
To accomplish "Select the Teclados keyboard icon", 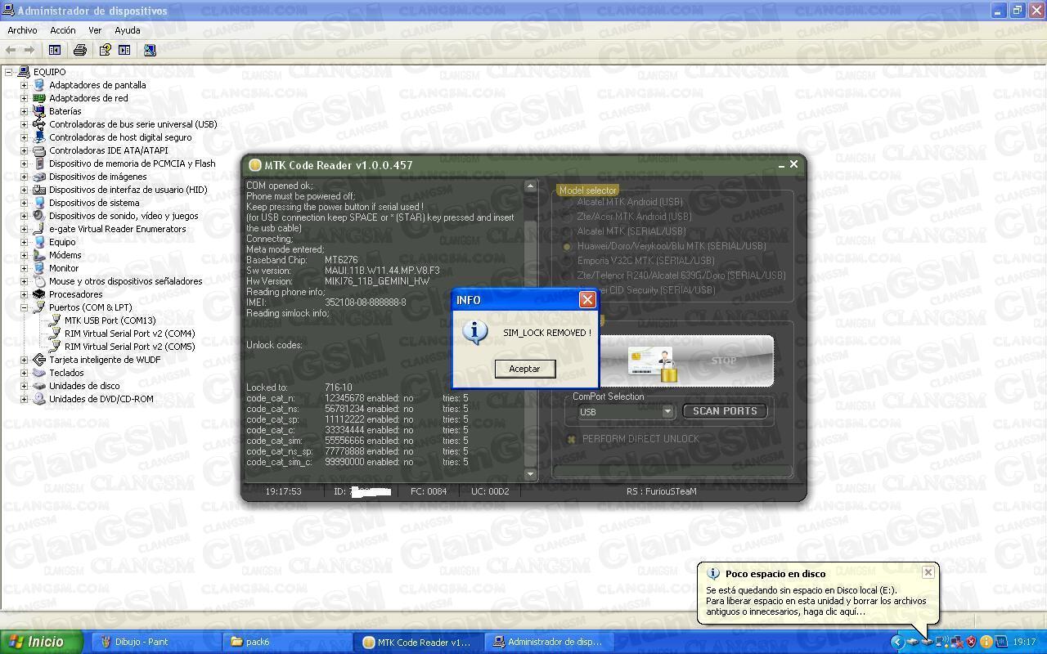I will click(38, 373).
